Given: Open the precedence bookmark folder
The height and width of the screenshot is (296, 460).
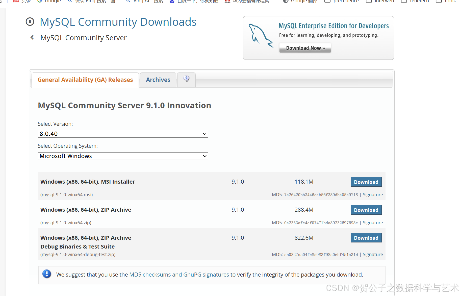Looking at the screenshot, I should (341, 1).
